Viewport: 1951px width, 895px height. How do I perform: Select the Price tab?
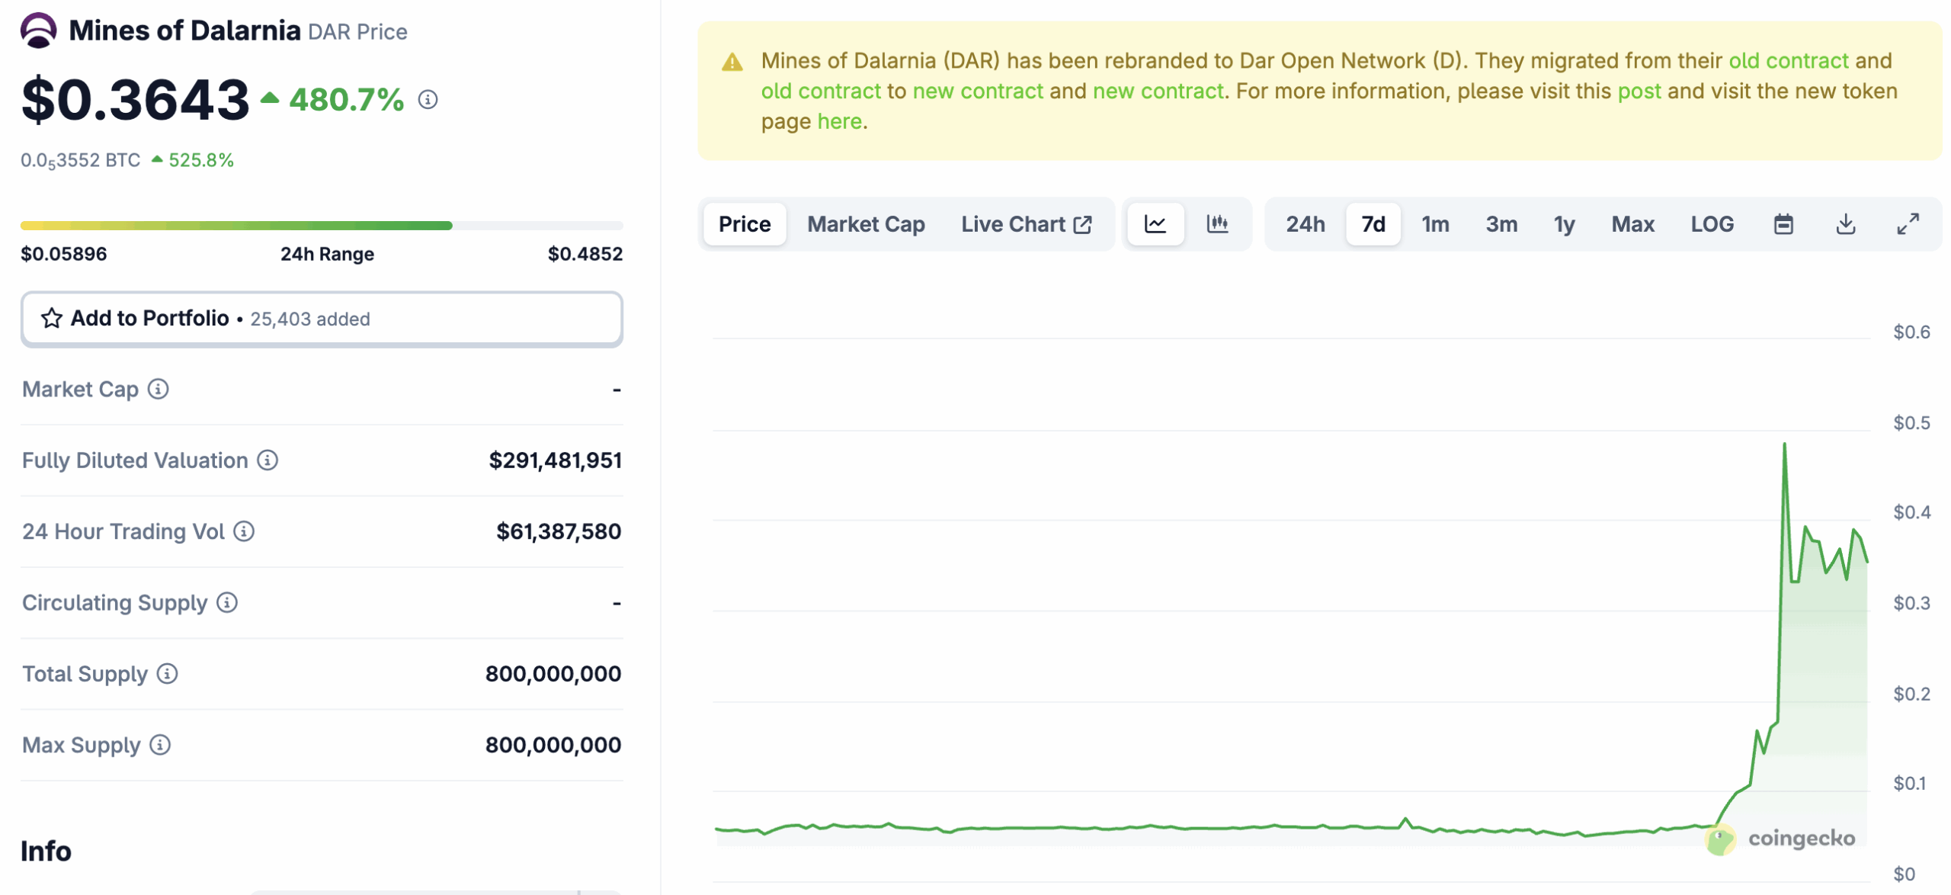(745, 223)
